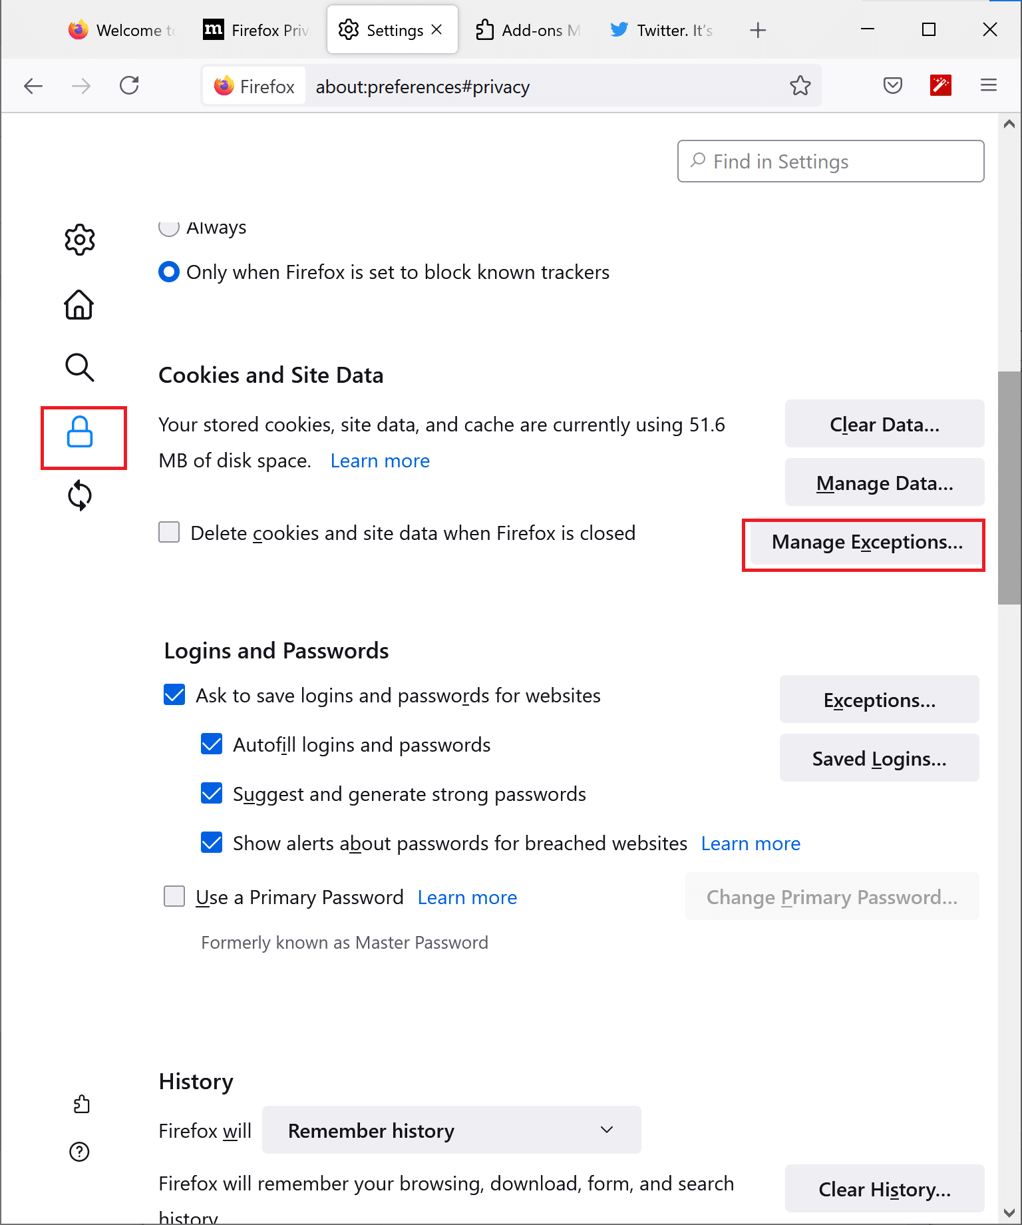Image resolution: width=1022 pixels, height=1225 pixels.
Task: Open the Firefox application menu
Action: (989, 85)
